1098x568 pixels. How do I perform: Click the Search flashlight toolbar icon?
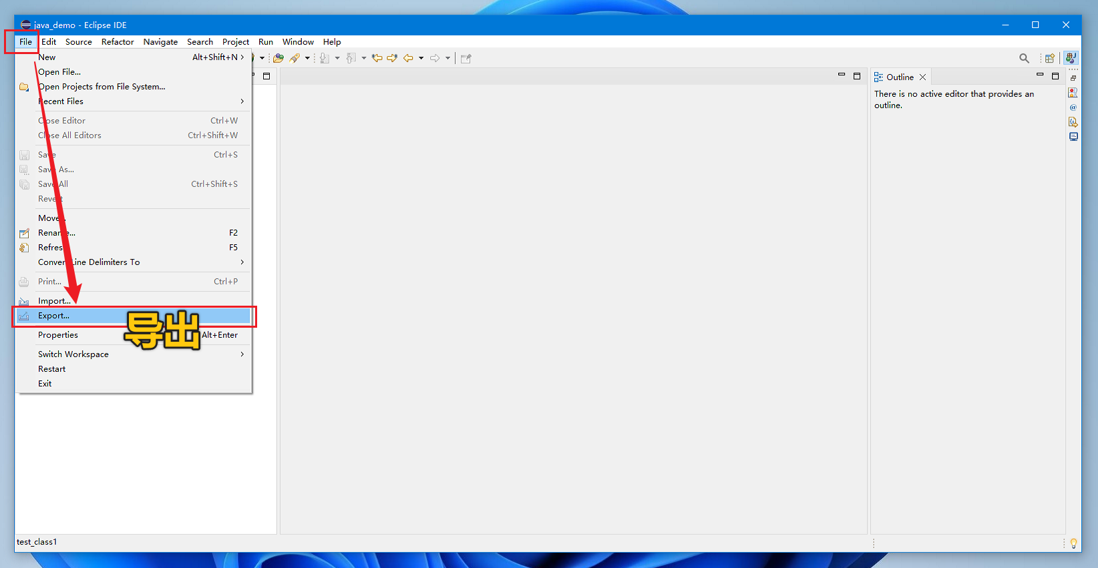tap(295, 58)
